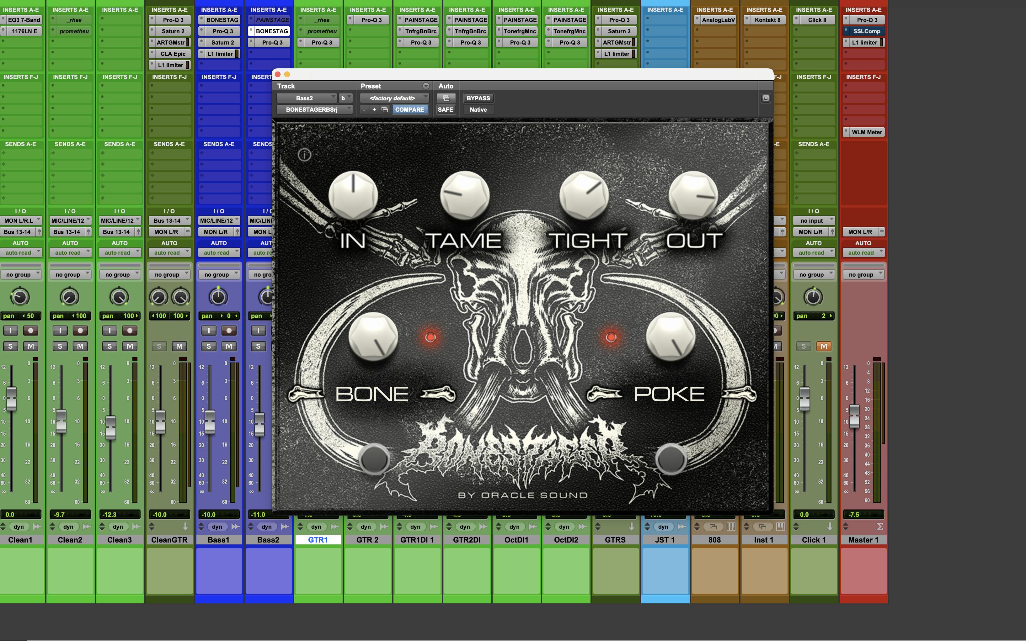Image resolution: width=1026 pixels, height=641 pixels.
Task: Click the COMPARE button
Action: click(409, 109)
